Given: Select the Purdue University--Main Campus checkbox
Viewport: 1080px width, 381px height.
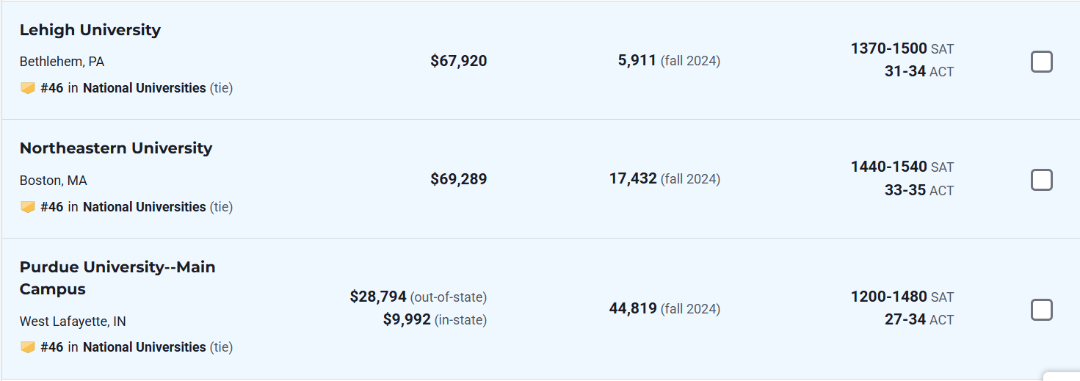Looking at the screenshot, I should coord(1041,310).
